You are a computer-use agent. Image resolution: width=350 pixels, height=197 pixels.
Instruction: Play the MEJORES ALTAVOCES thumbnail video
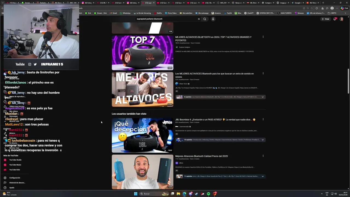click(142, 89)
